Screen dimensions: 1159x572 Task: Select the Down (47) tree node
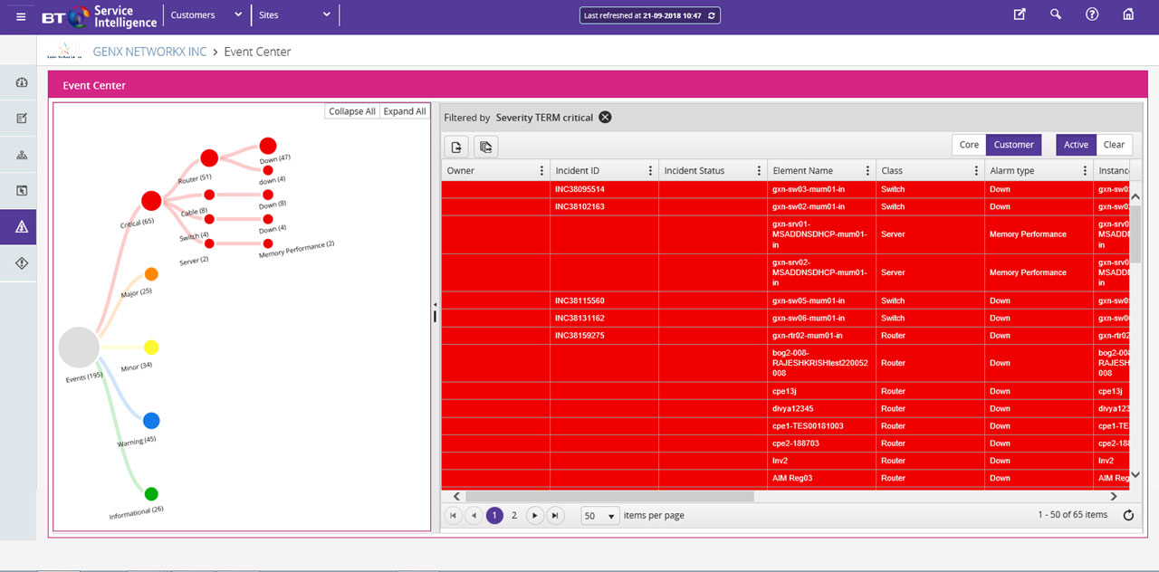267,146
